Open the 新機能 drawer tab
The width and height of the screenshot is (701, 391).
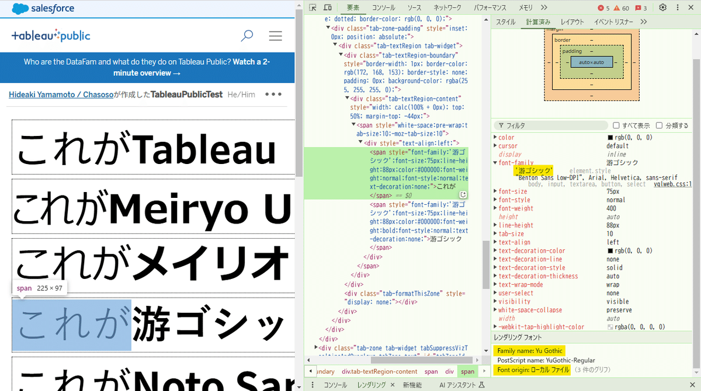click(x=412, y=385)
